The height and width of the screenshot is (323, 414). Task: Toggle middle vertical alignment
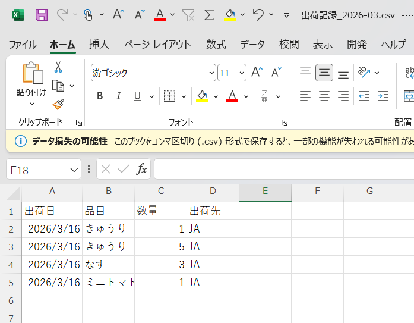point(324,73)
